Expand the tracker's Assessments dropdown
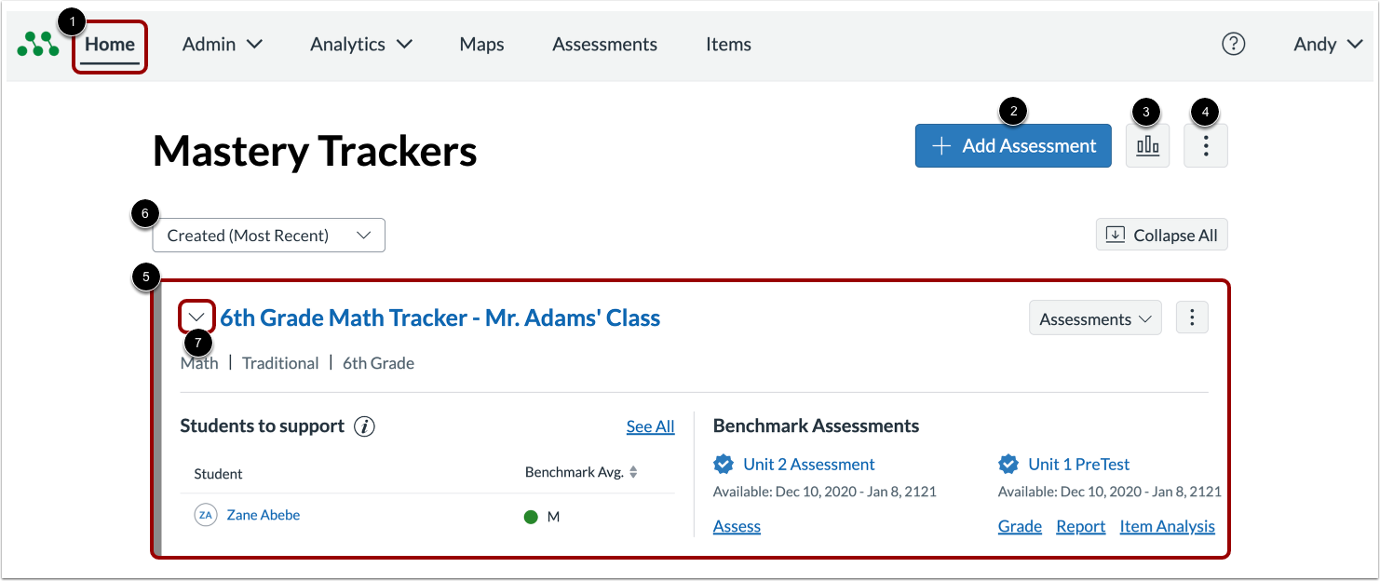 point(1095,318)
